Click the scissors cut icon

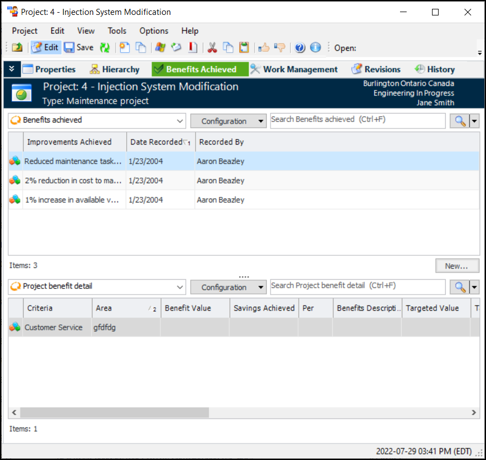point(212,47)
